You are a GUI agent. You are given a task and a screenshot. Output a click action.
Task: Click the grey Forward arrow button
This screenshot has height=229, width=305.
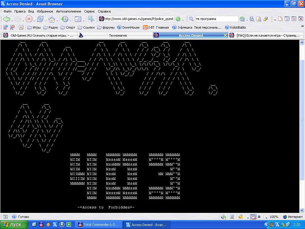tap(18, 19)
